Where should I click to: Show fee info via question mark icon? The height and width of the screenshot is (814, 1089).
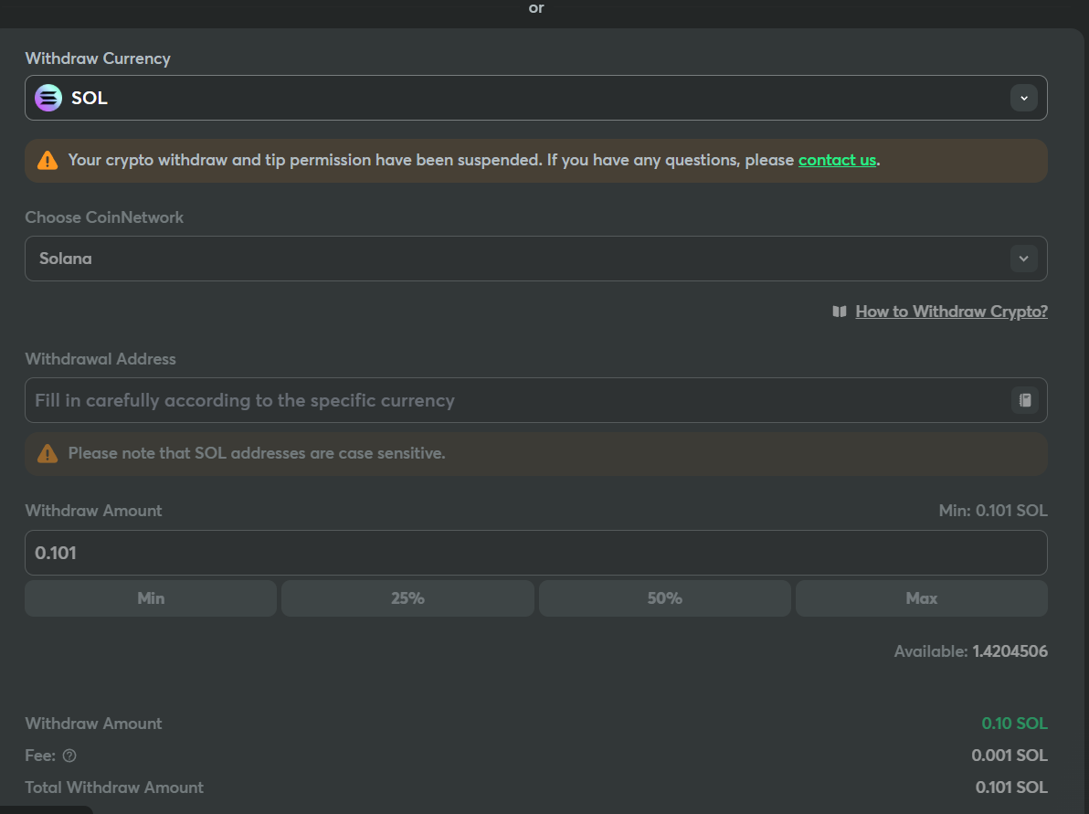(69, 756)
